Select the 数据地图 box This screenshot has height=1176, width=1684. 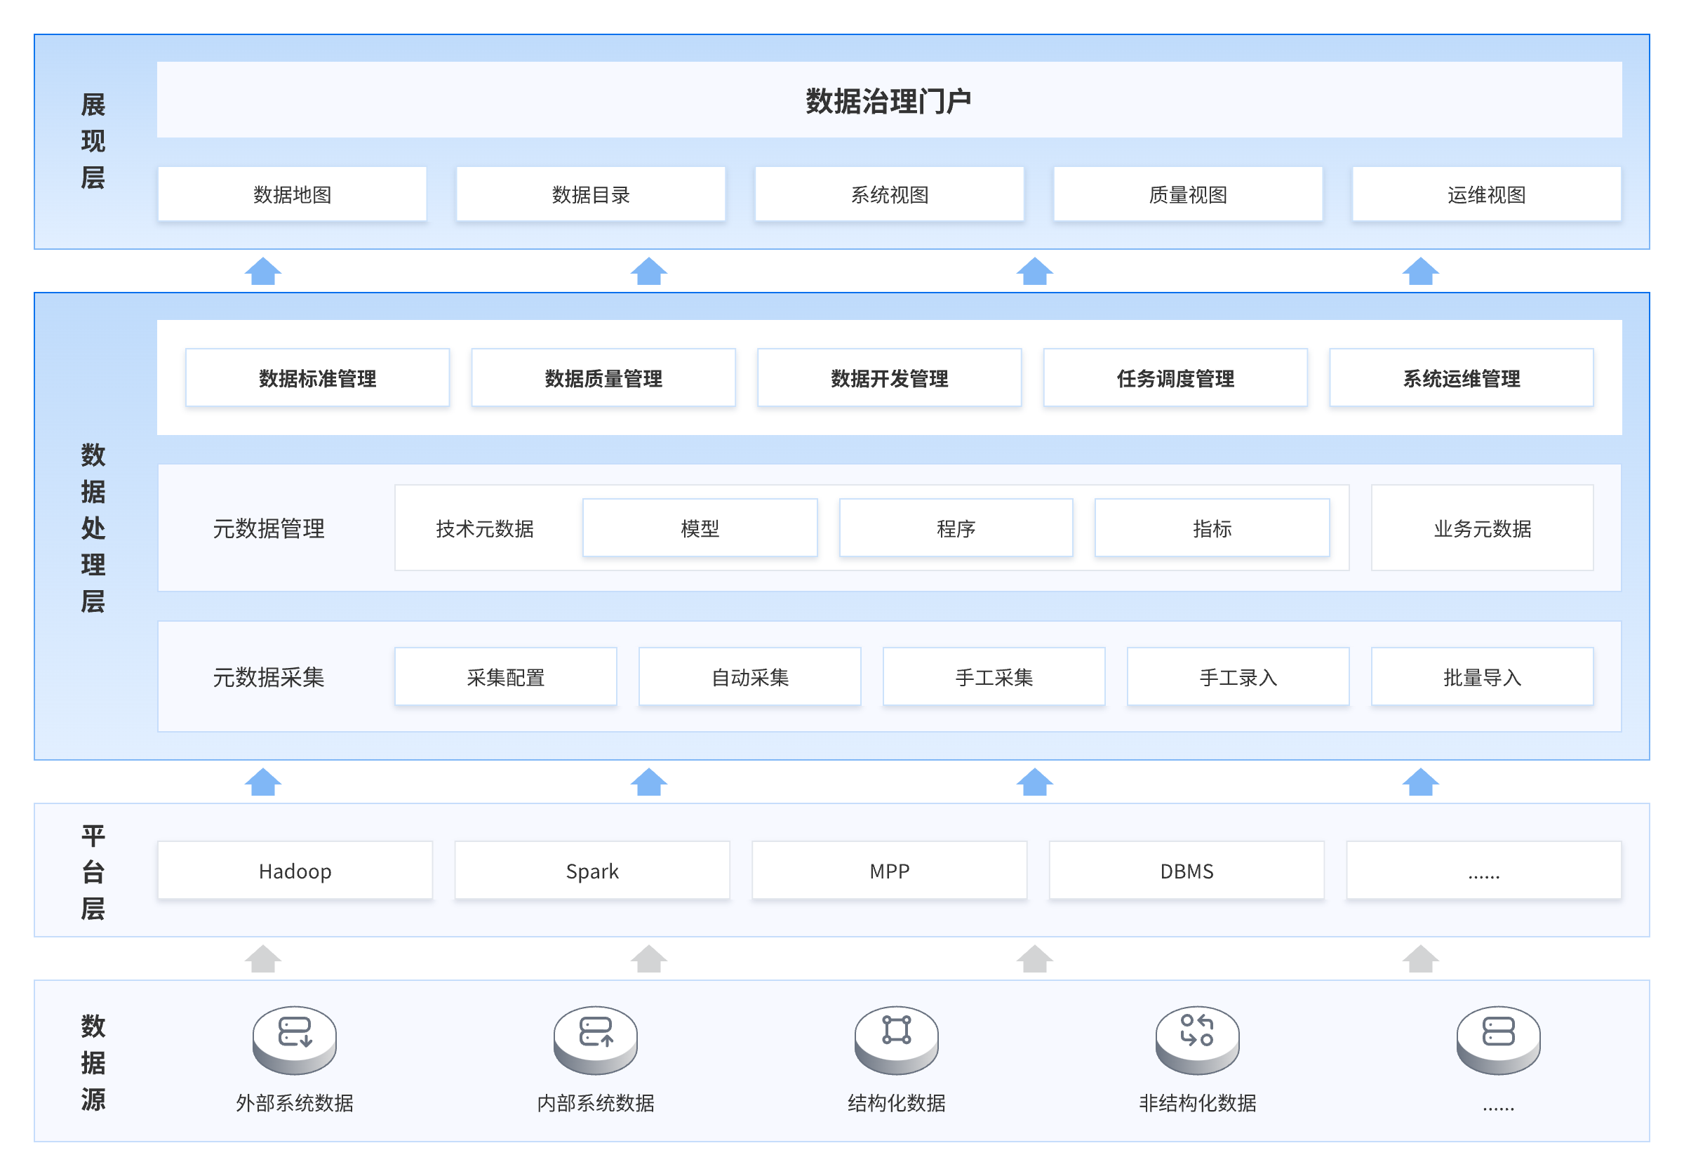[x=292, y=194]
